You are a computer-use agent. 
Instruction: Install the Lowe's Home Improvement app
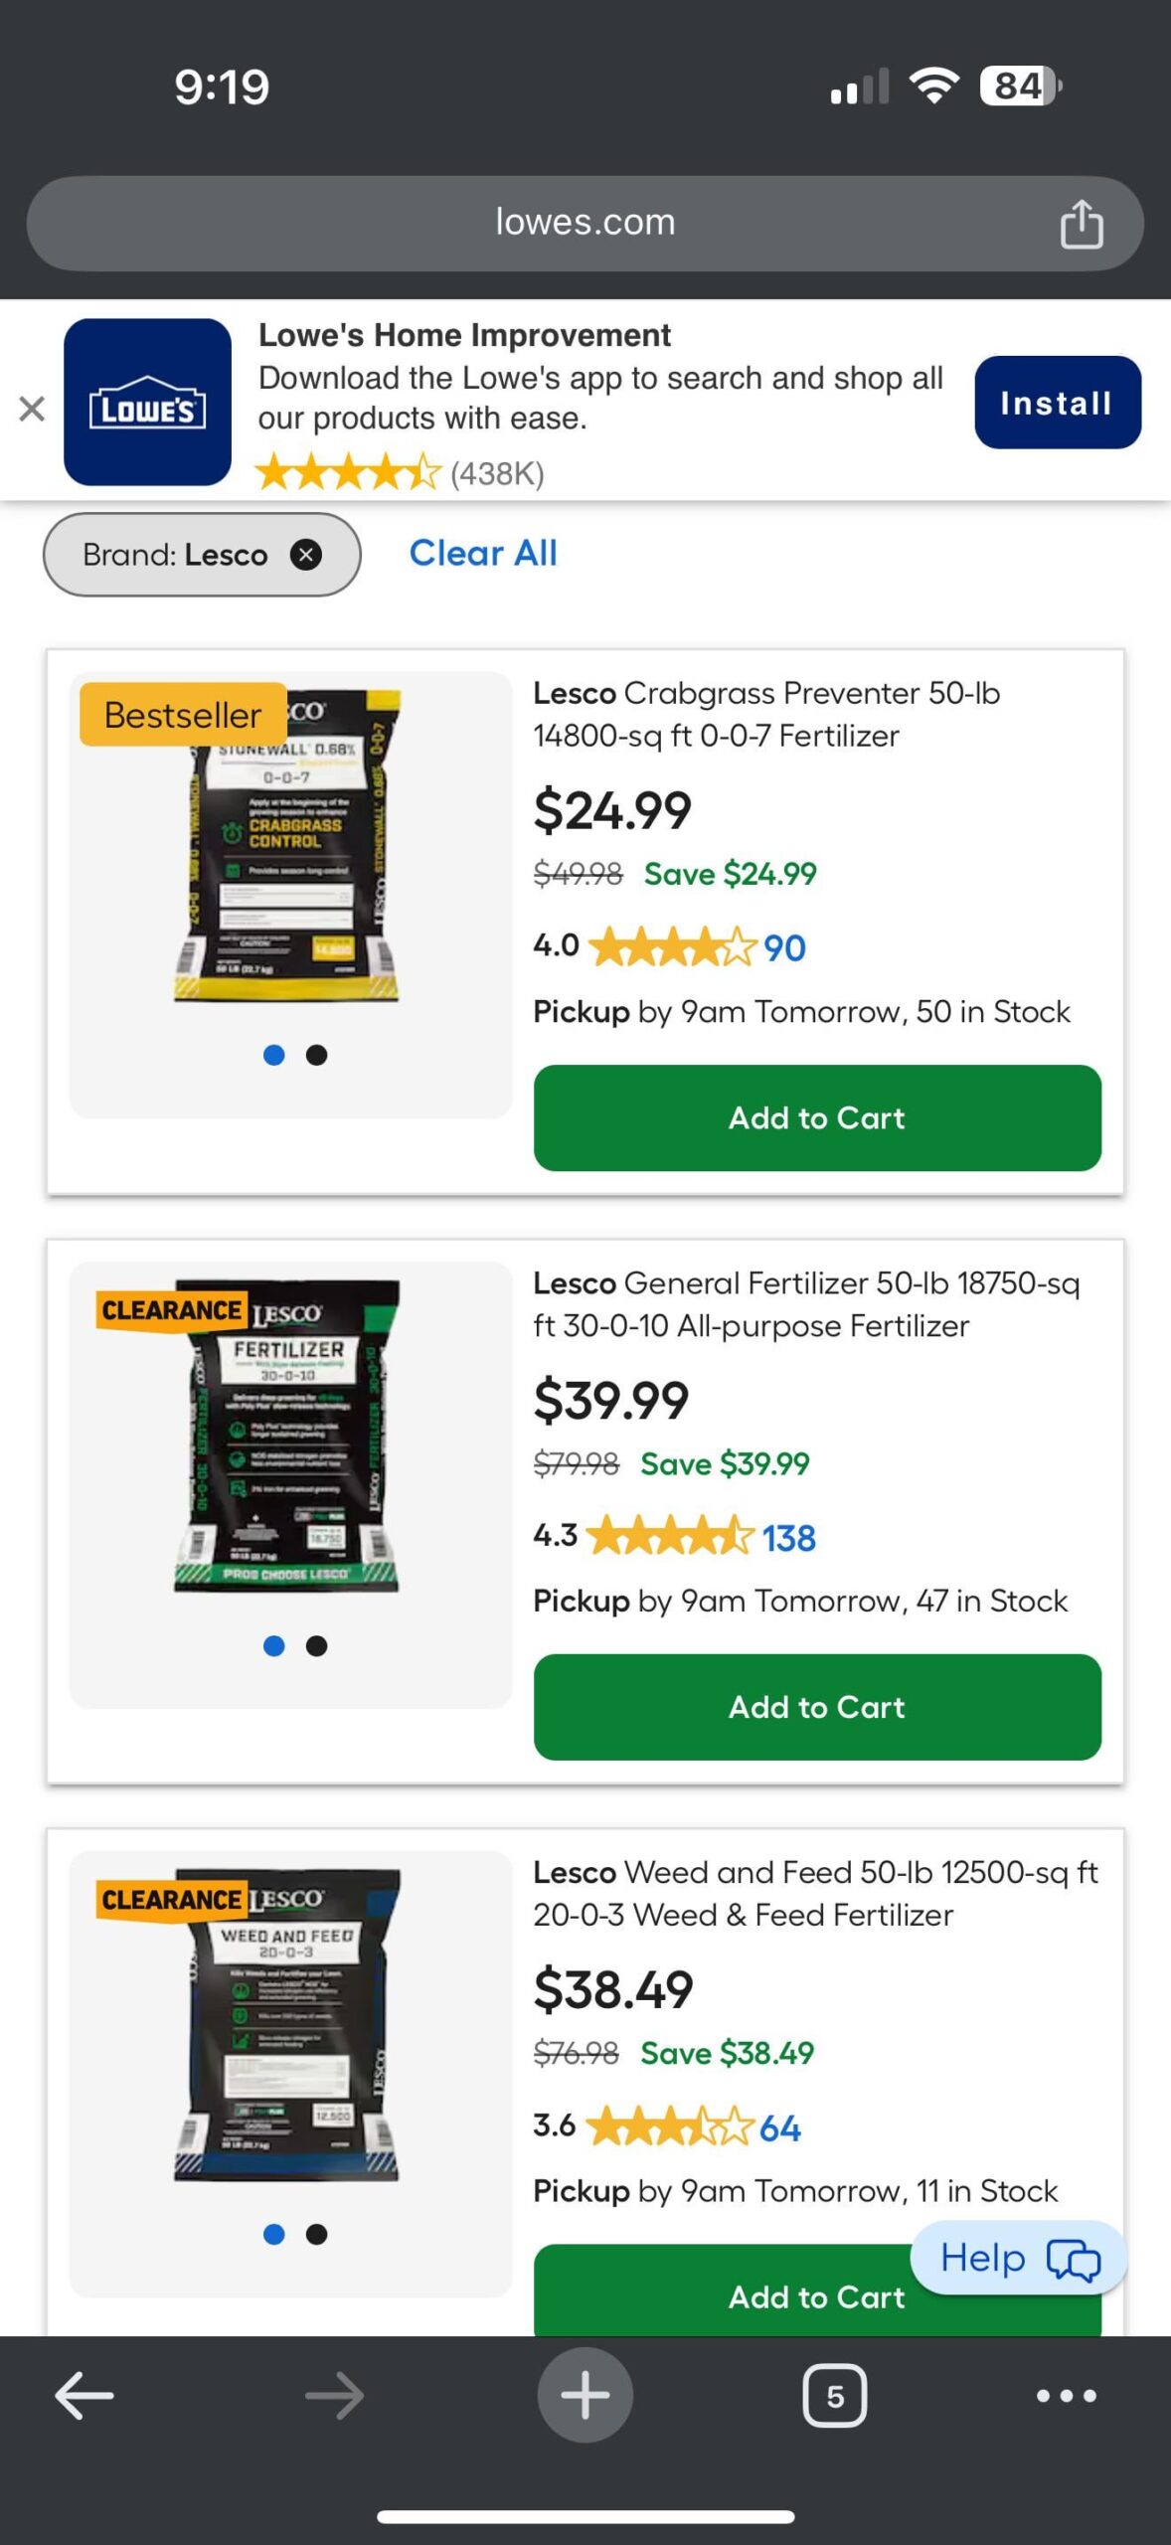pyautogui.click(x=1058, y=403)
